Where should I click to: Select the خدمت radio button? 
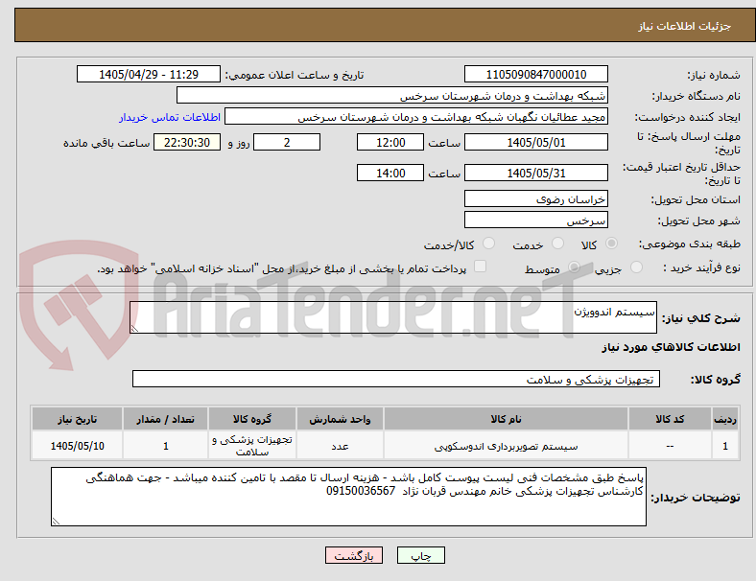coord(557,244)
